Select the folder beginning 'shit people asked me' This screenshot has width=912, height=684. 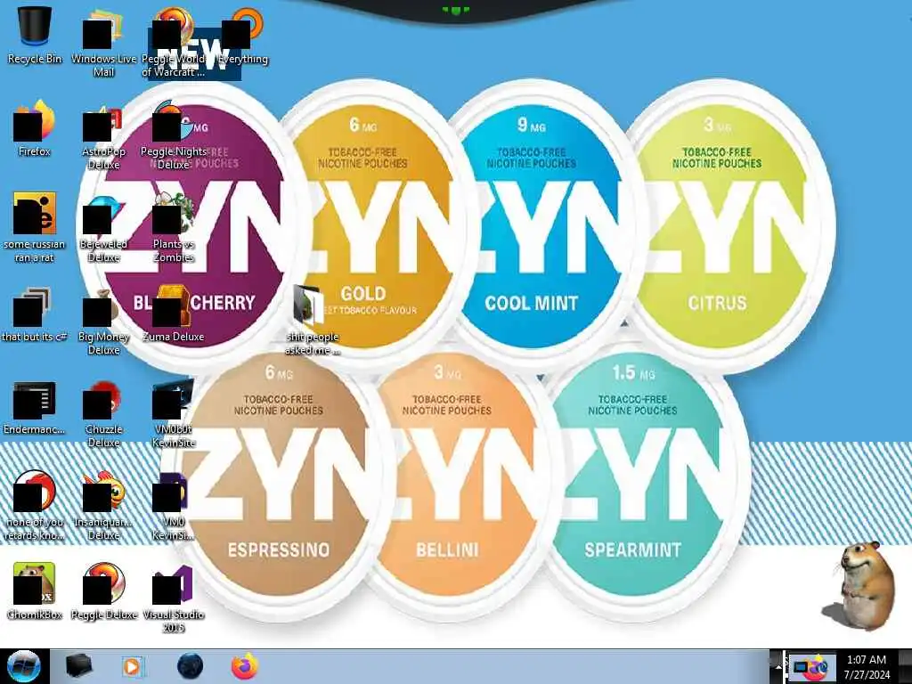point(313,320)
